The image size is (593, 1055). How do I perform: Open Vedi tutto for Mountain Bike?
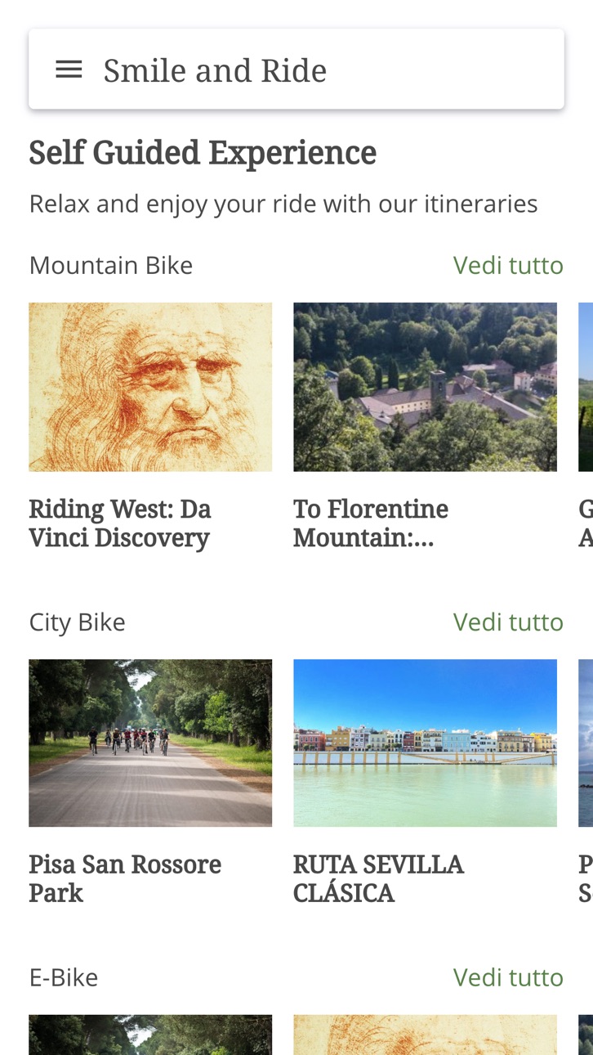pos(508,265)
